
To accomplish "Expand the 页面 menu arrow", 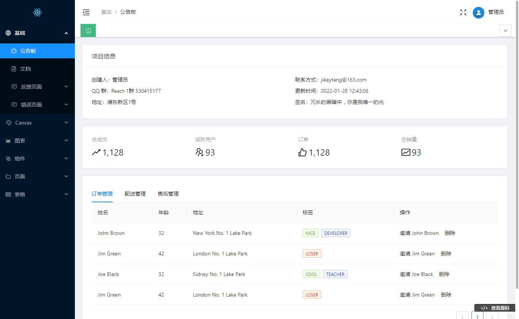I will pos(66,177).
